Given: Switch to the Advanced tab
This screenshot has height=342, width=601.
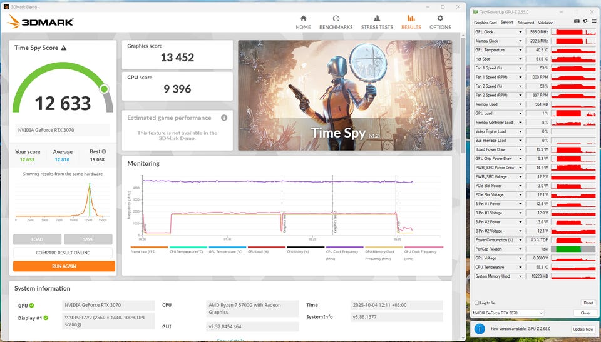Looking at the screenshot, I should pos(525,23).
